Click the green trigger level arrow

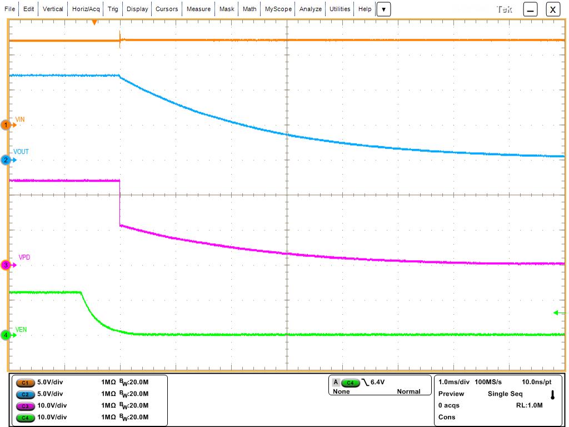tap(559, 313)
